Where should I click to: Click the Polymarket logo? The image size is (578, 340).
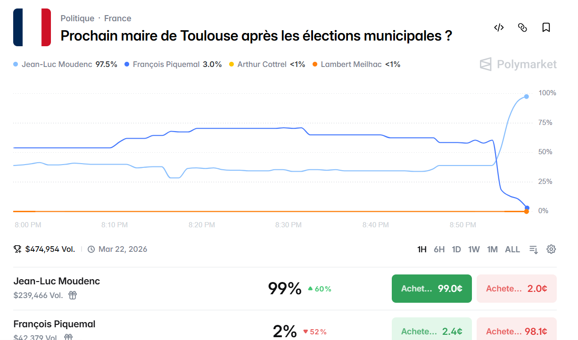[518, 65]
